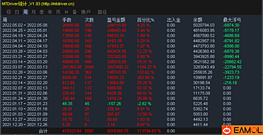The height and width of the screenshot is (135, 263).
Task: Click balance 3283043.49
Action: 204,67
